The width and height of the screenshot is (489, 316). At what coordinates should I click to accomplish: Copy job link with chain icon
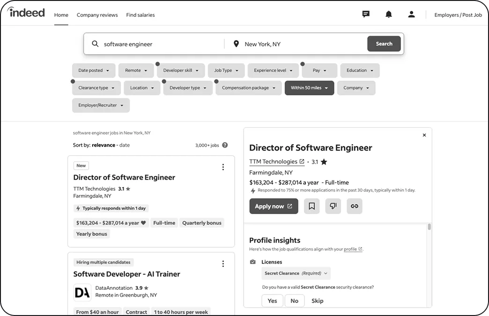point(354,206)
